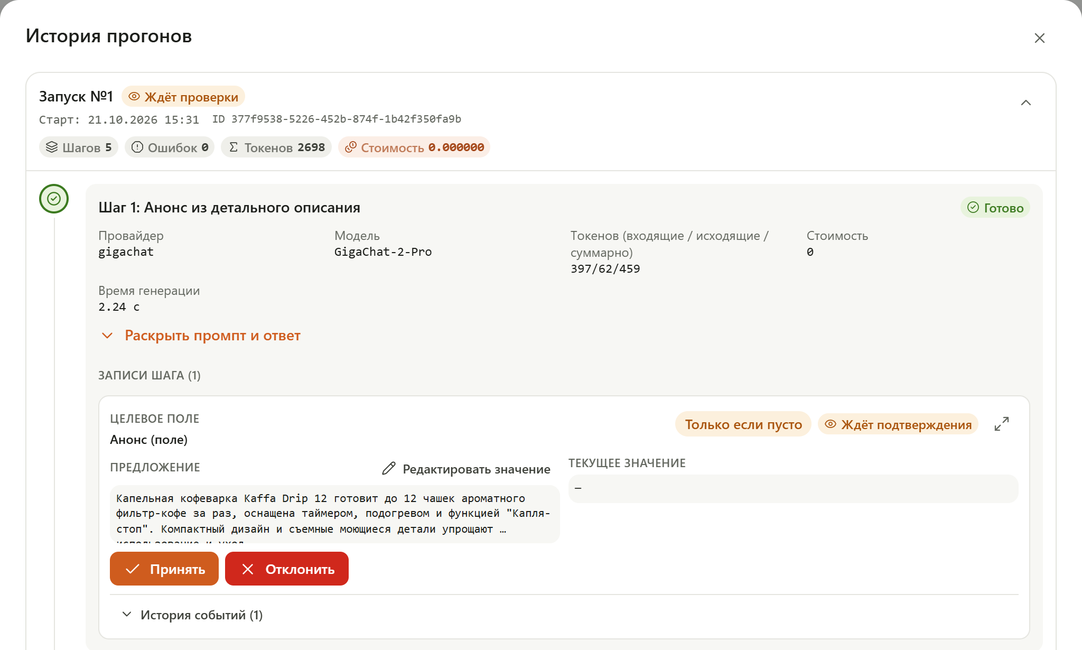Click the 2.24 с generation time
Screen dimensions: 1082x650
pos(119,307)
